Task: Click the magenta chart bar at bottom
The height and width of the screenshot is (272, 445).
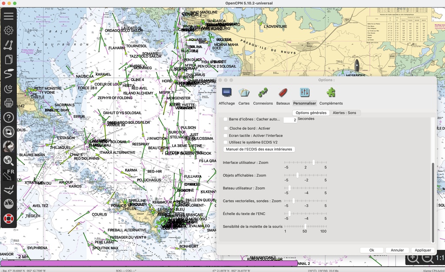Action: tap(149, 263)
